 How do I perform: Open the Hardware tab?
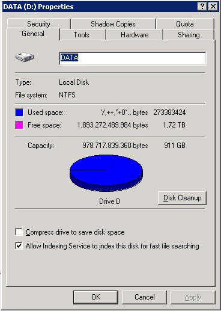[x=135, y=35]
